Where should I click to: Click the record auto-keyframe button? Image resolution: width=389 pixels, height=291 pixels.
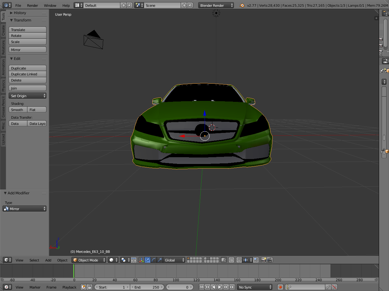[x=280, y=287]
